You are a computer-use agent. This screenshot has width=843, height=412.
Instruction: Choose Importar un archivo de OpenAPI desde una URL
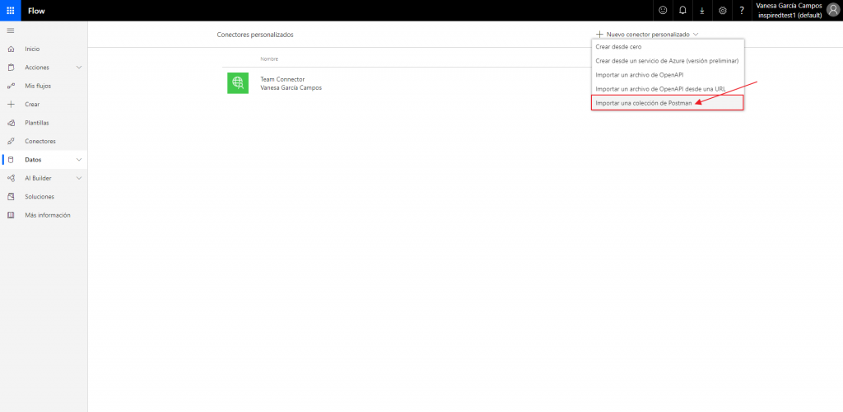660,88
